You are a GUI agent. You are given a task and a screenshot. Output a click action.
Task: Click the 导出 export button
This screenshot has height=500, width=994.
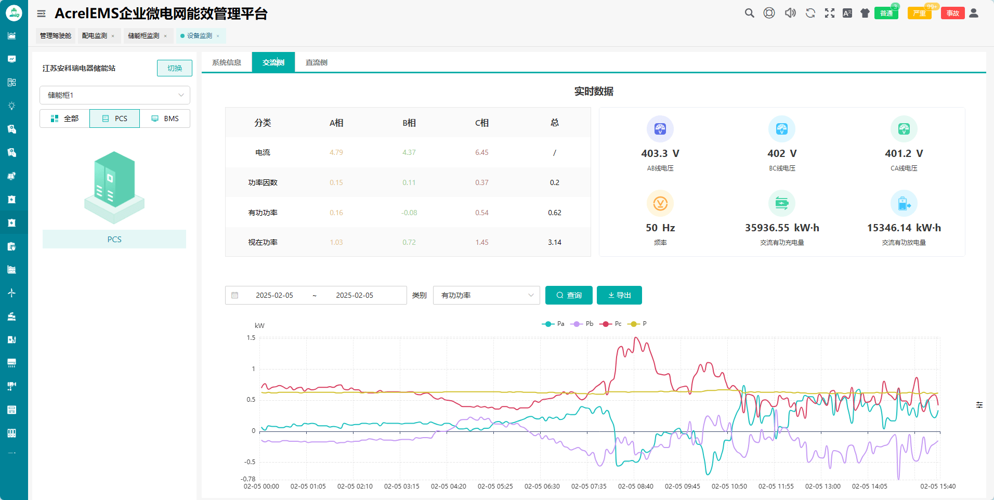point(619,295)
